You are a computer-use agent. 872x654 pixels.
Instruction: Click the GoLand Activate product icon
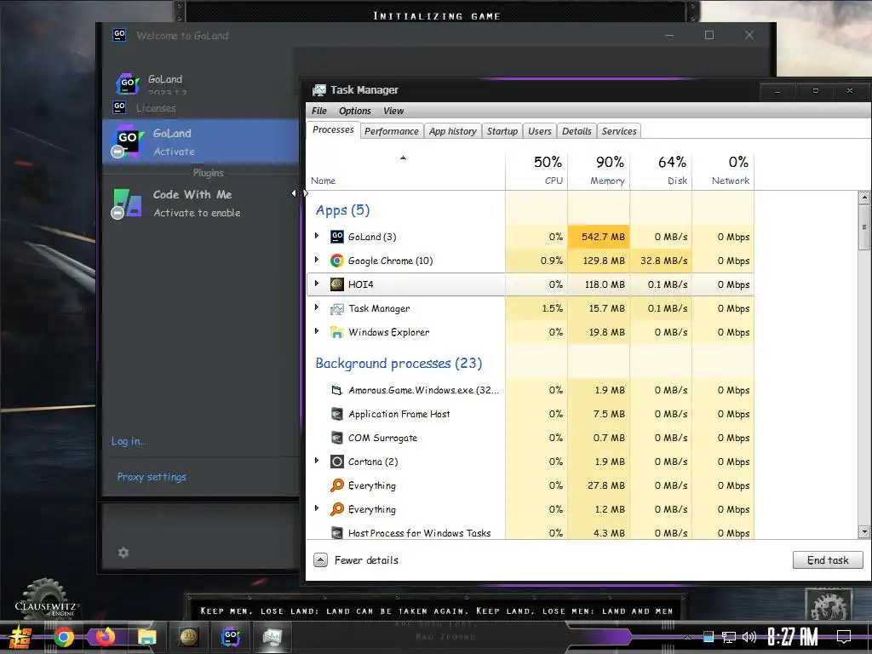point(128,141)
